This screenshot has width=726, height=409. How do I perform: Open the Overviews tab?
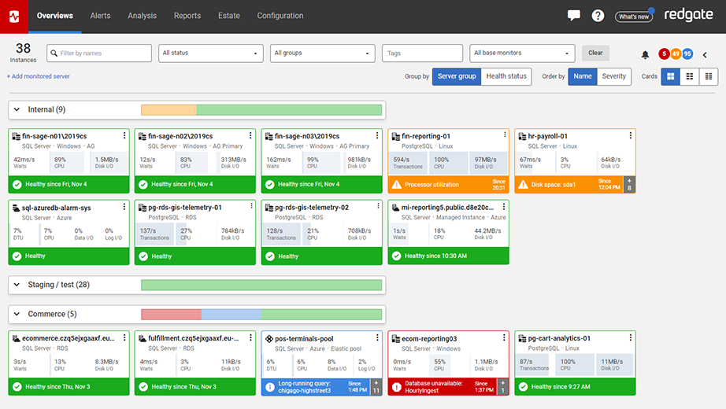point(54,16)
